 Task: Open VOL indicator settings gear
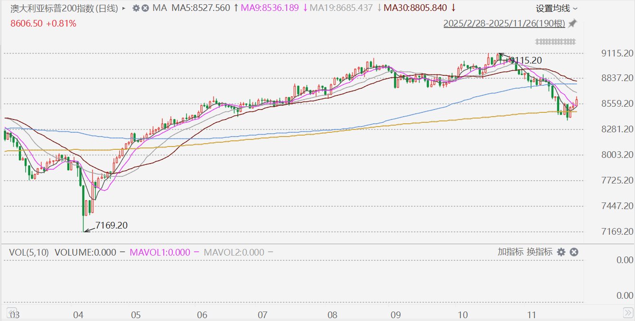pos(561,252)
